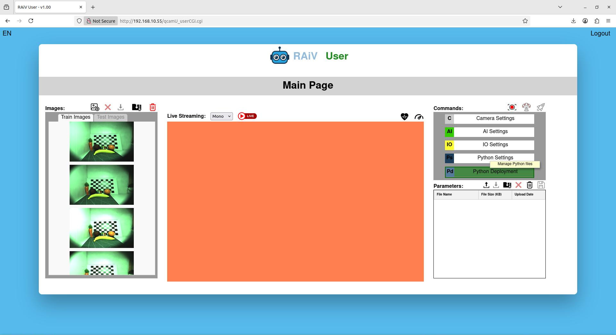Viewport: 616px width, 335px height.
Task: Select the red X icon to remove selected image
Action: 107,107
